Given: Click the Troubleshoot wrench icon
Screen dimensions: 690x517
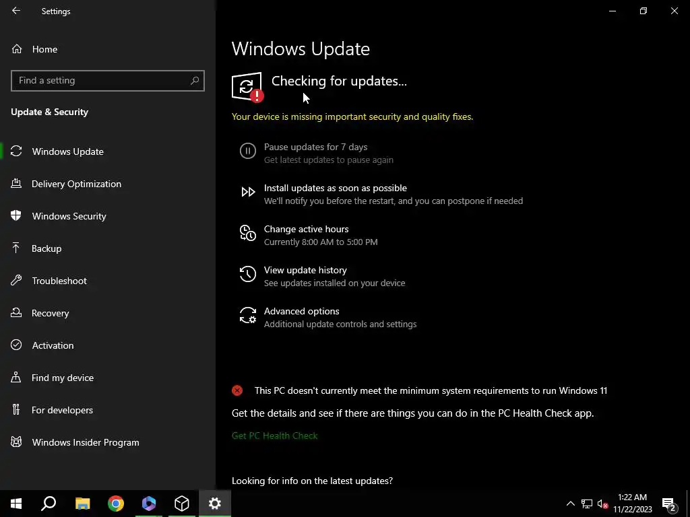Looking at the screenshot, I should click(x=16, y=280).
